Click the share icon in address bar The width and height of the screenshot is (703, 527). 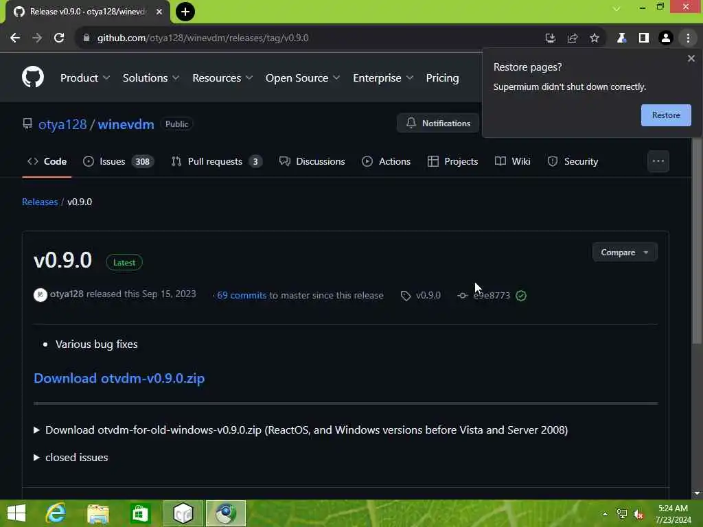572,38
